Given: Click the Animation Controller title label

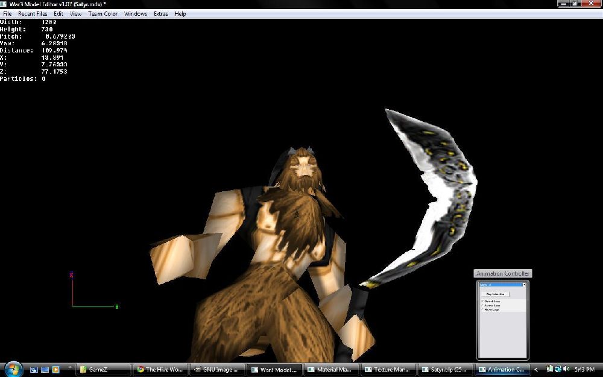Looking at the screenshot, I should click(503, 273).
